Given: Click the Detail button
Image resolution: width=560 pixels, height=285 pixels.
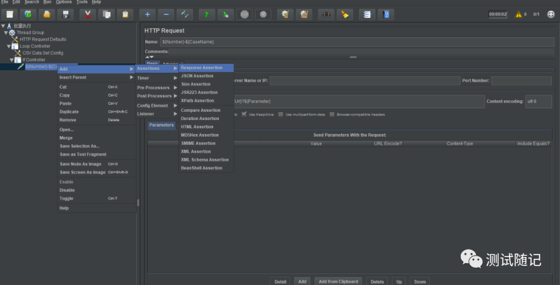Looking at the screenshot, I should (x=280, y=281).
